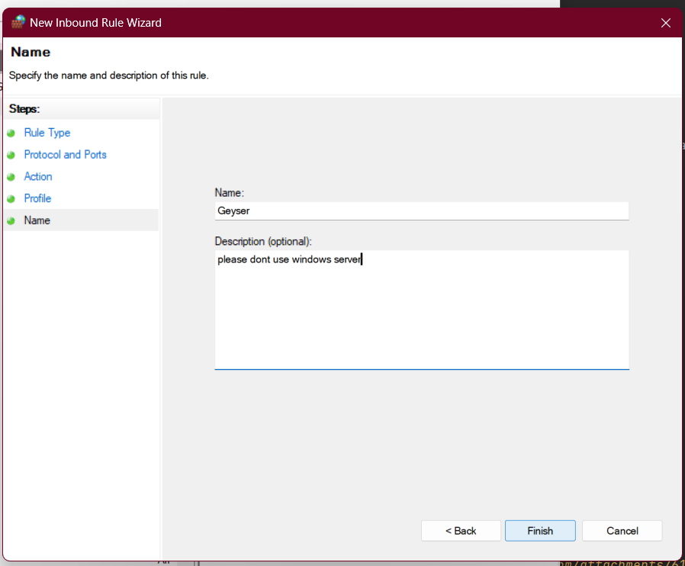The width and height of the screenshot is (685, 566).
Task: Click the green bullet beside Rule Type
Action: pos(11,133)
